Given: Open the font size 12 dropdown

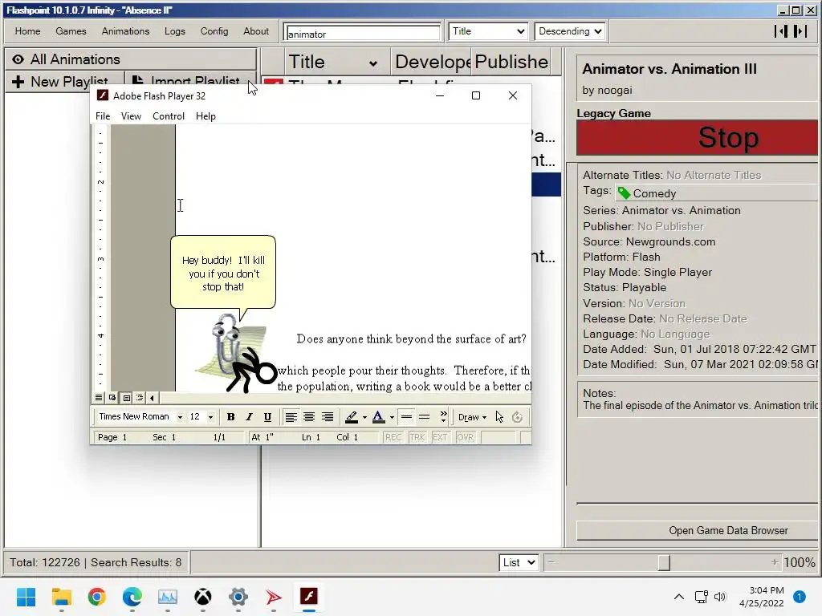Looking at the screenshot, I should 211,417.
